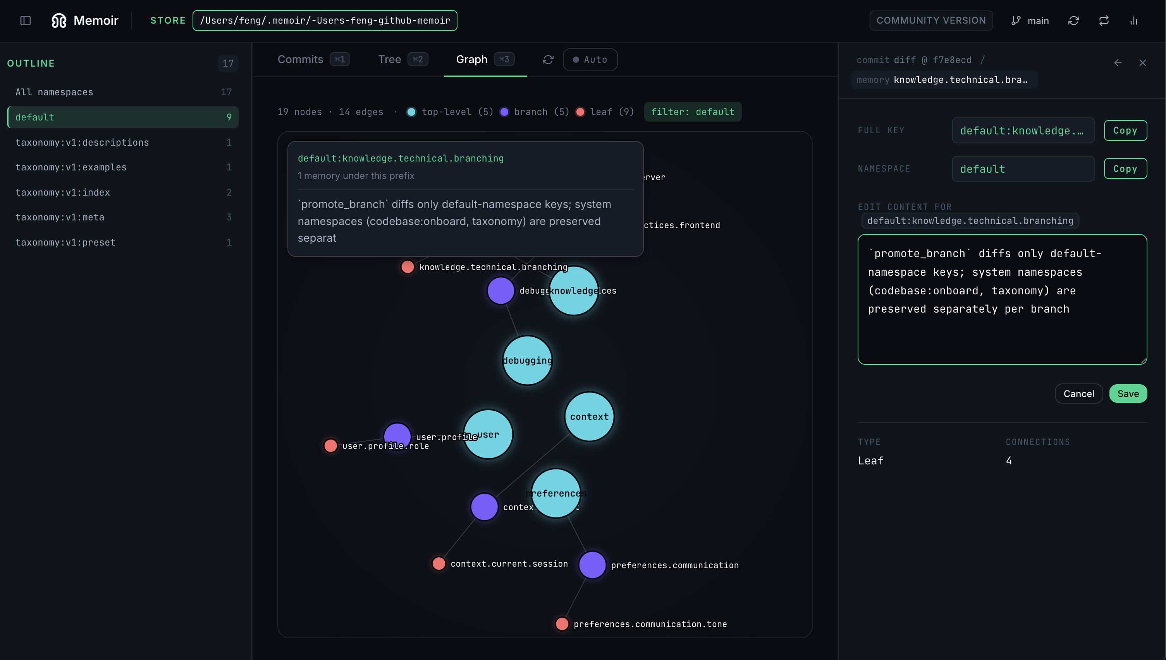
Task: Select the context.current.session leaf node
Action: (439, 564)
